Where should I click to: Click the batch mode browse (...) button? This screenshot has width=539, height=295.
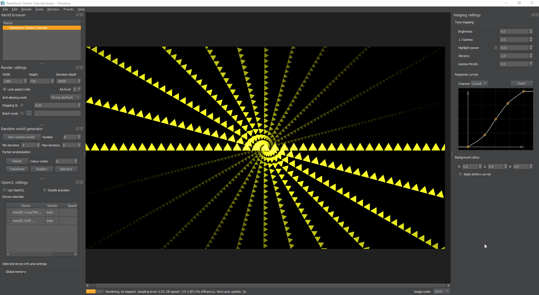point(29,114)
